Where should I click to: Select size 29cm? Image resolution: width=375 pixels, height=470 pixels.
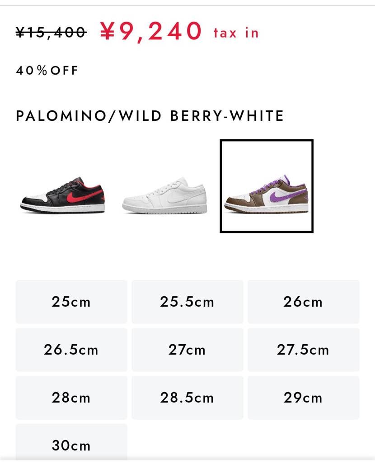(x=303, y=398)
